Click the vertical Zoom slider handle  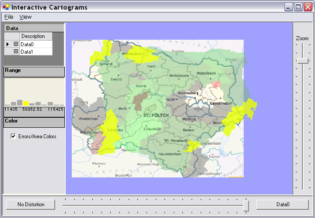tap(302, 61)
